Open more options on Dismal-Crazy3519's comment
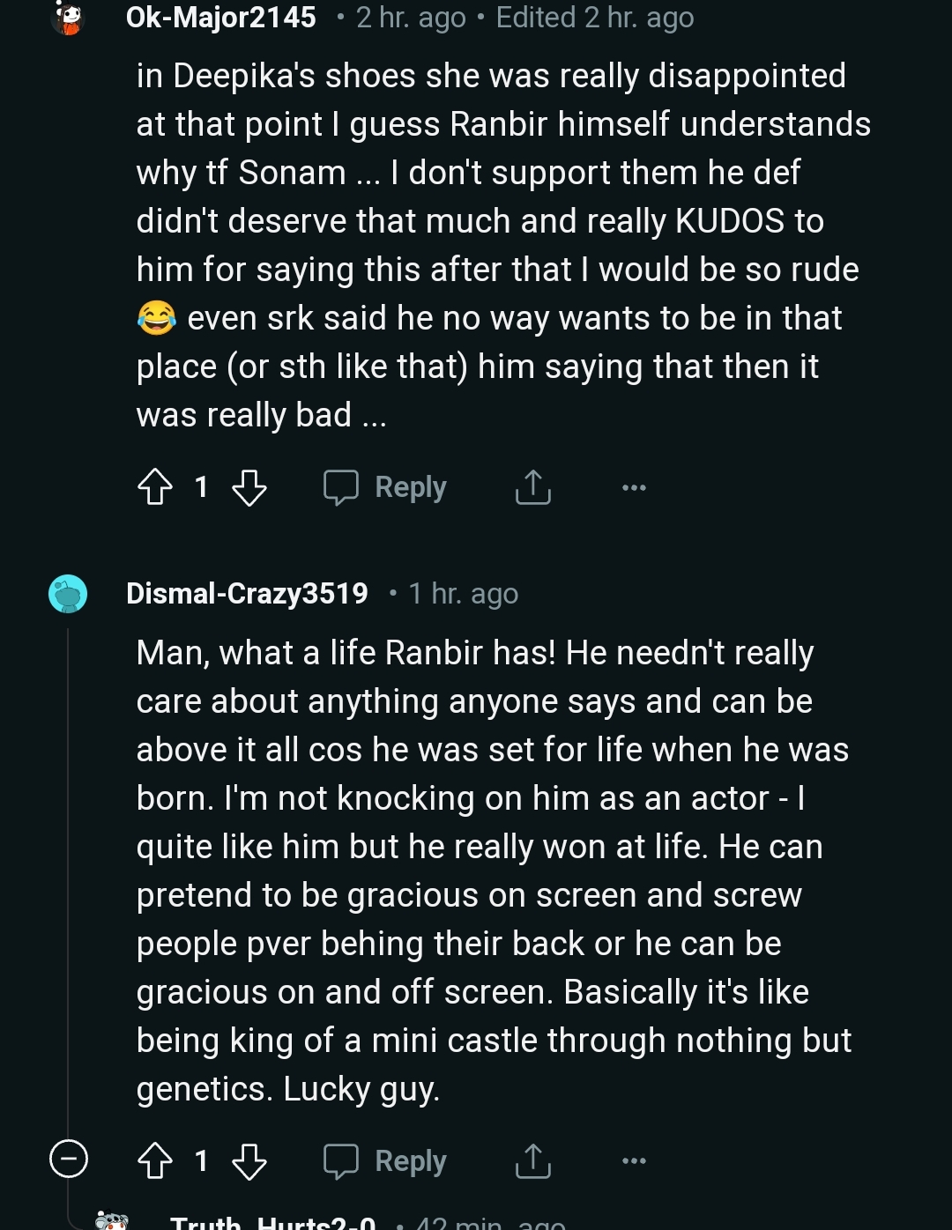952x1230 pixels. pos(634,1160)
